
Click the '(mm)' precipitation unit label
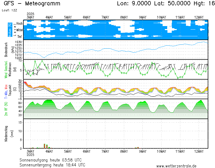click(x=12, y=134)
